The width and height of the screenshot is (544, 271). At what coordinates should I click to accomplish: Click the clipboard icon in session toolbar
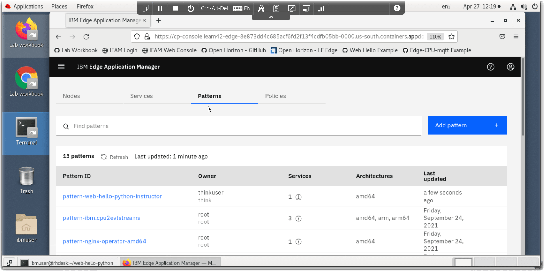pos(276,8)
